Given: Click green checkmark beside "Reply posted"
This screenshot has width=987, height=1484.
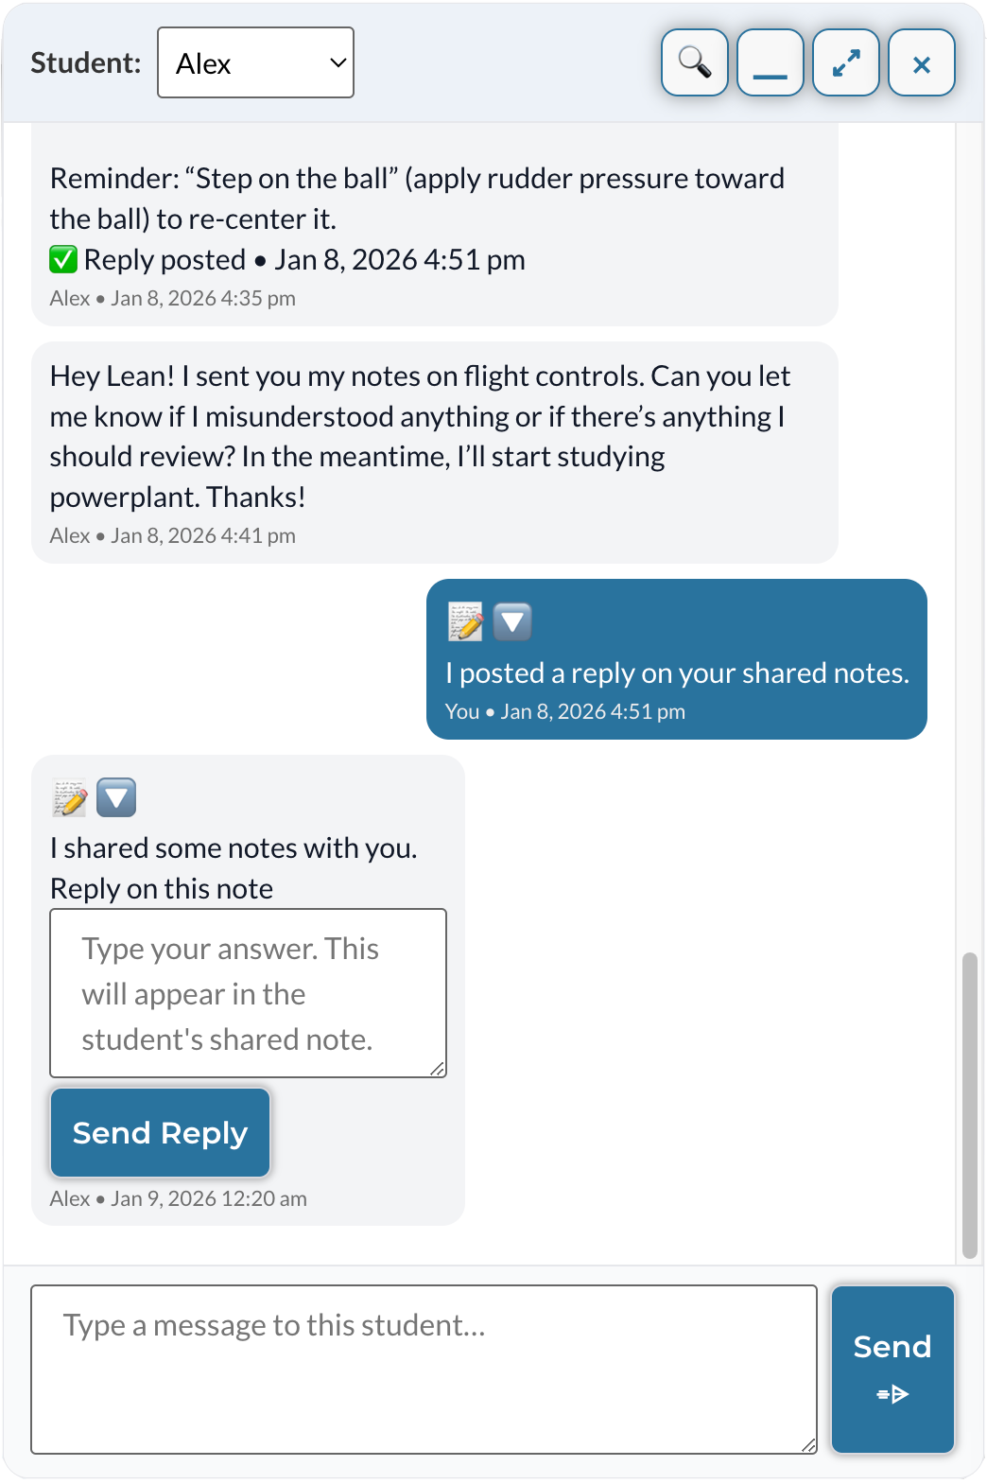Looking at the screenshot, I should (x=63, y=259).
